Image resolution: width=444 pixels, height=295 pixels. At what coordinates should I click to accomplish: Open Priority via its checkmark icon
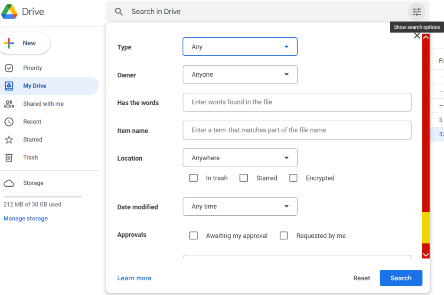click(9, 68)
